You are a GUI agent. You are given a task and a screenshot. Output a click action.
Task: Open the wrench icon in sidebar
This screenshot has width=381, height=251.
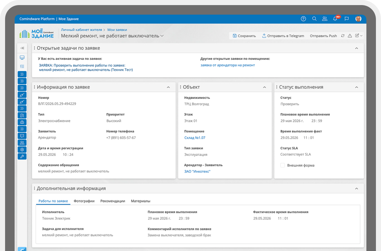22,156
